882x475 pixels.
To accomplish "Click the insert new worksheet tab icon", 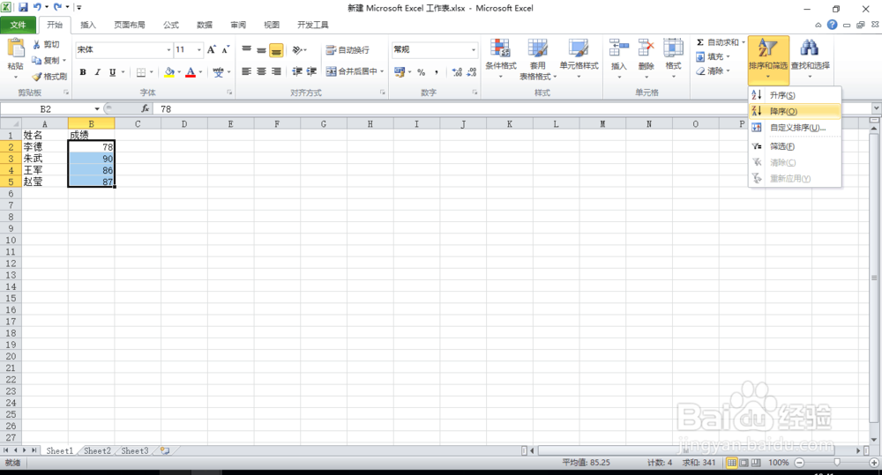I will tap(165, 451).
